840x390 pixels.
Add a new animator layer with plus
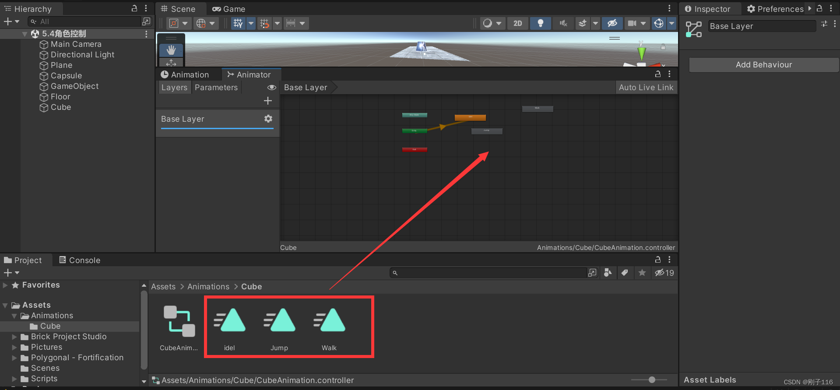click(x=268, y=101)
